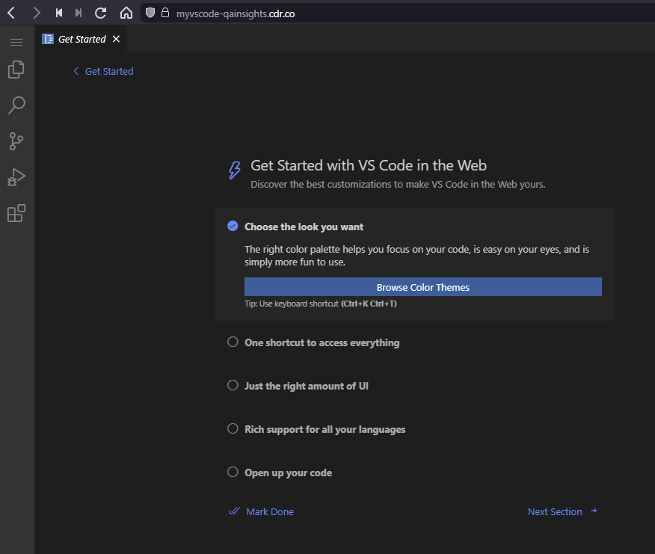Open the Run and Debug panel
The image size is (655, 554).
(16, 177)
